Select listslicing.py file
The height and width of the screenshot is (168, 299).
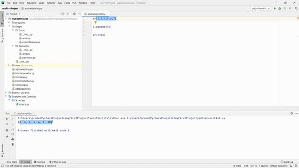click(21, 85)
